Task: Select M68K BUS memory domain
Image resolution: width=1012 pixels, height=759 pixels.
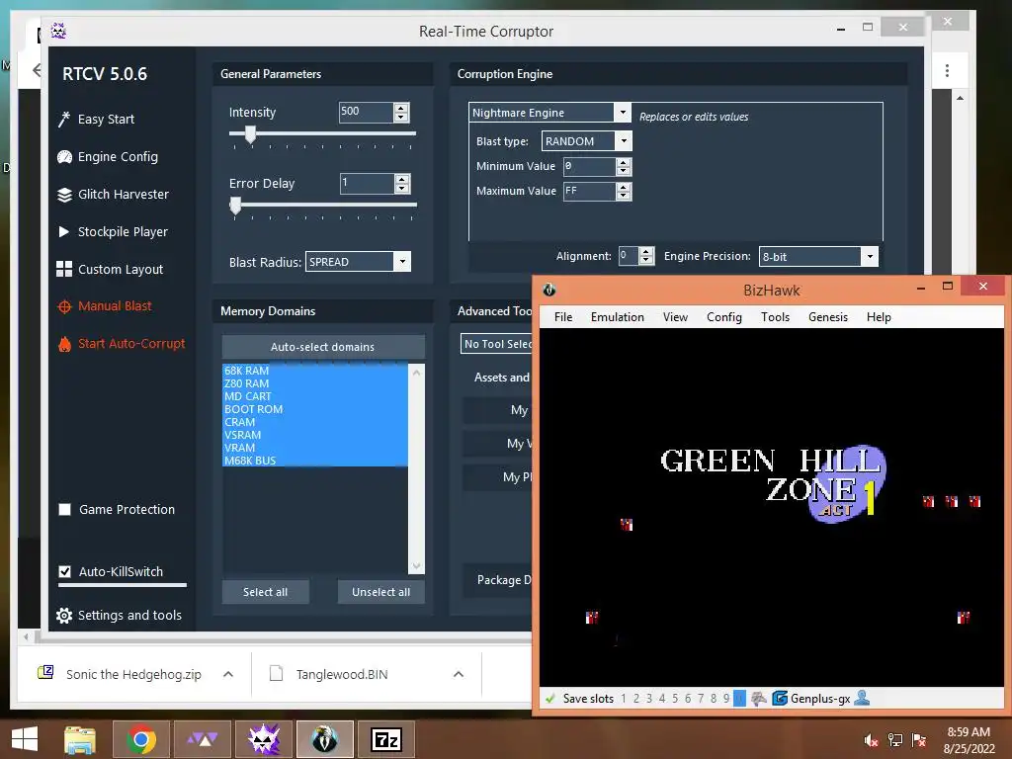Action: [315, 461]
